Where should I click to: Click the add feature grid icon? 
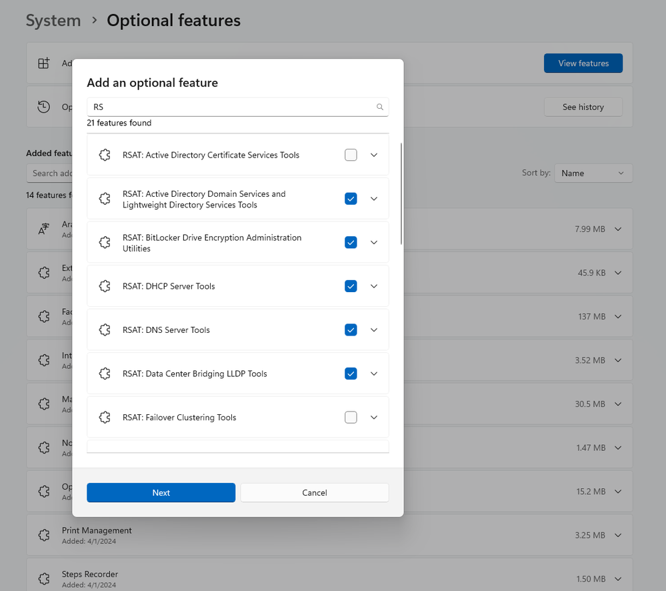(x=44, y=63)
